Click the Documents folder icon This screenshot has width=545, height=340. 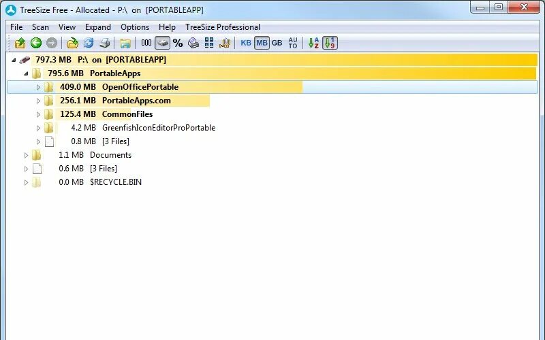[37, 155]
